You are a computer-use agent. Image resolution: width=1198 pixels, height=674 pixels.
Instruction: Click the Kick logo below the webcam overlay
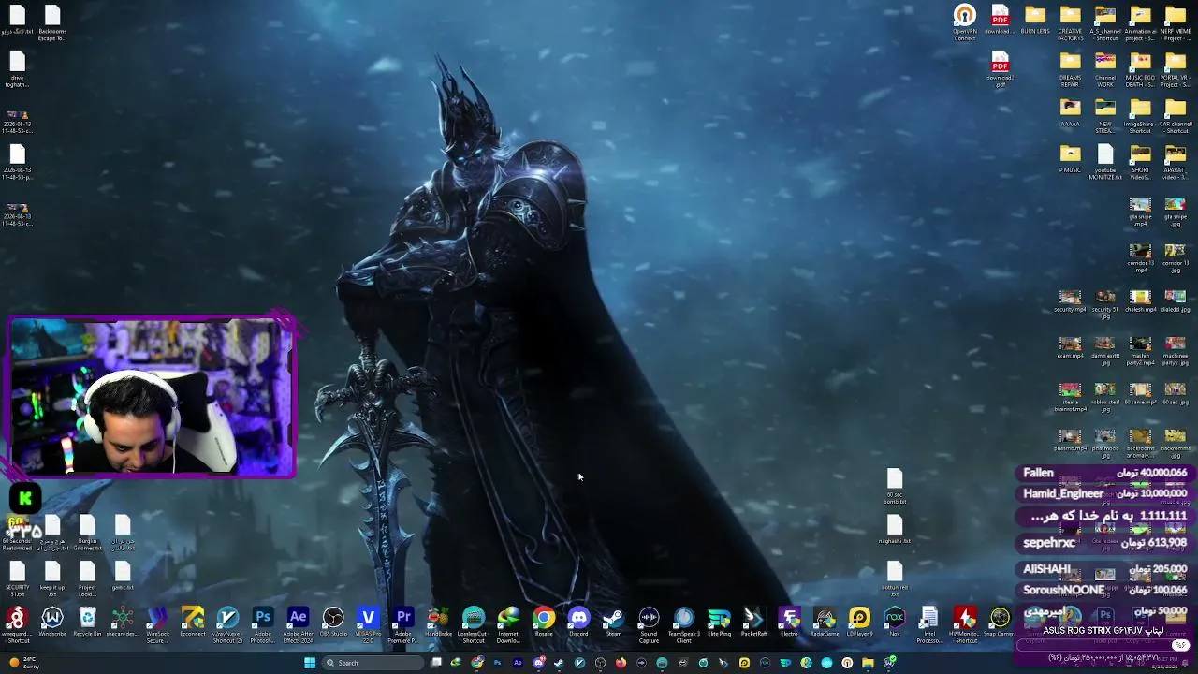coord(25,499)
